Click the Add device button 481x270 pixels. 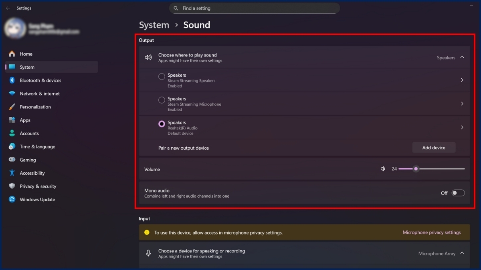pos(434,148)
